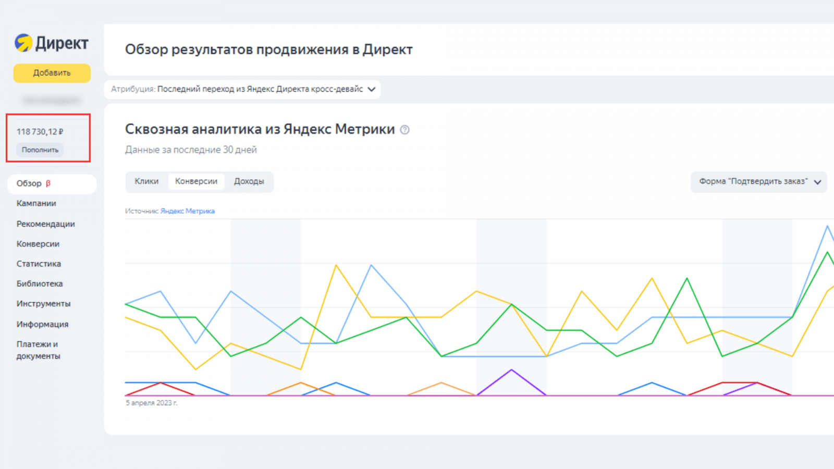Click the beta icon next to Обзор

pos(48,183)
